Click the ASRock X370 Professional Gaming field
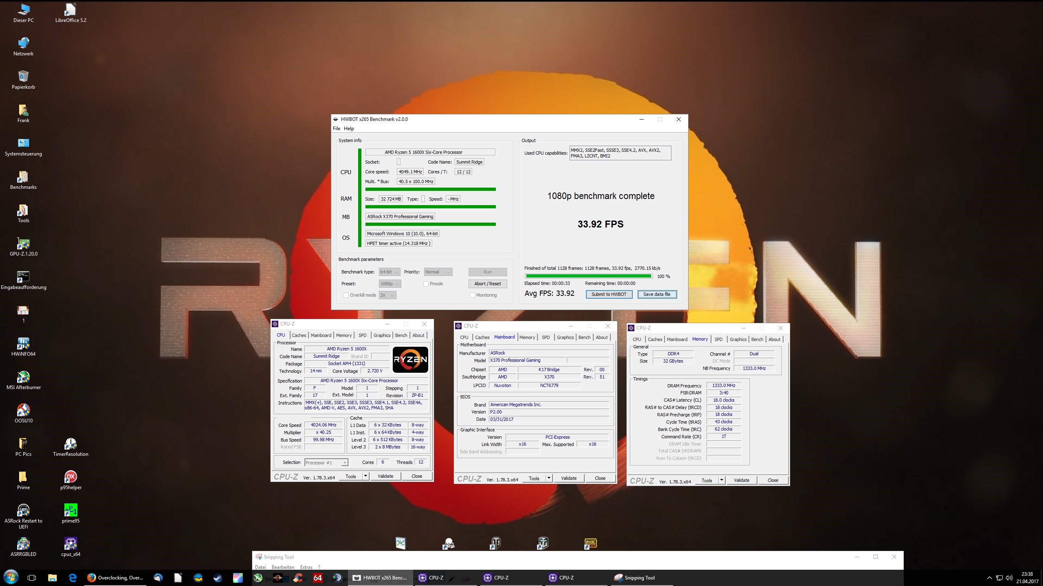Viewport: 1043px width, 586px height. [400, 216]
